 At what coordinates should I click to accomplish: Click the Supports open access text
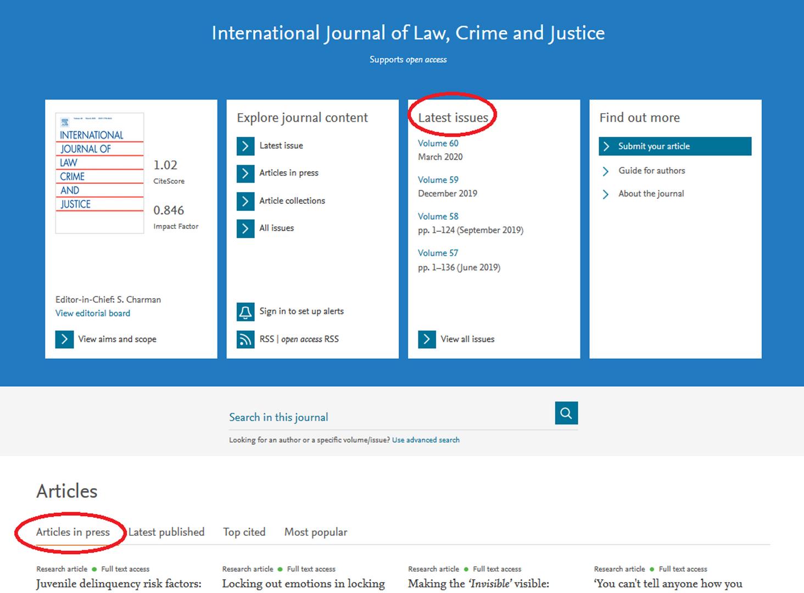click(x=408, y=59)
